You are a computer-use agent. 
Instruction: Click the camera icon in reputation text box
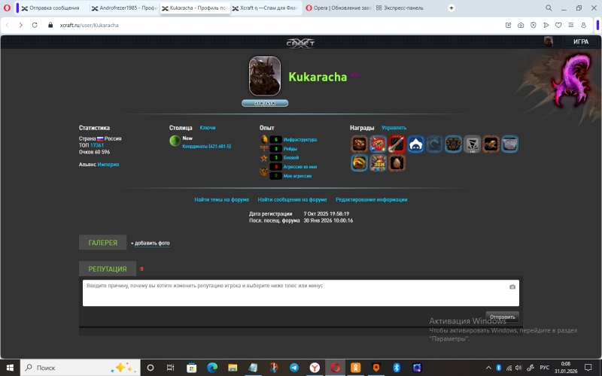click(x=512, y=287)
